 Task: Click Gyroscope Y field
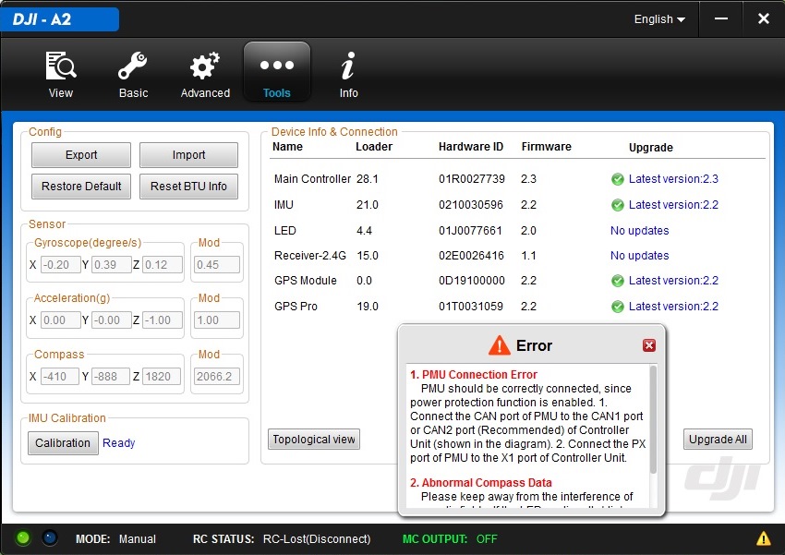pyautogui.click(x=111, y=264)
